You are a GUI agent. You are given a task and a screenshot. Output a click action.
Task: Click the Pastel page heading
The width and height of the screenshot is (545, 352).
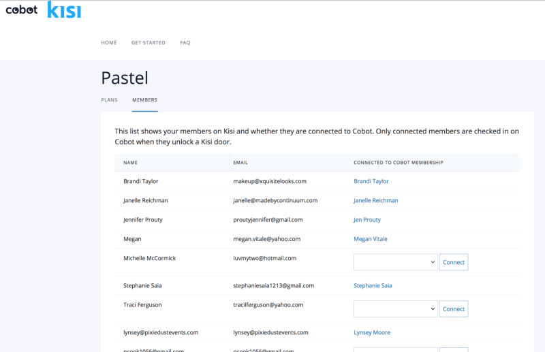tap(125, 78)
